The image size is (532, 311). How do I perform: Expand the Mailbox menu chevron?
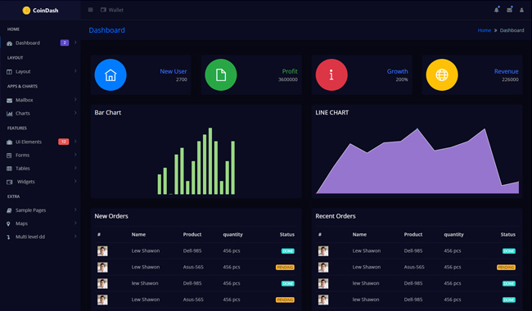click(x=75, y=99)
